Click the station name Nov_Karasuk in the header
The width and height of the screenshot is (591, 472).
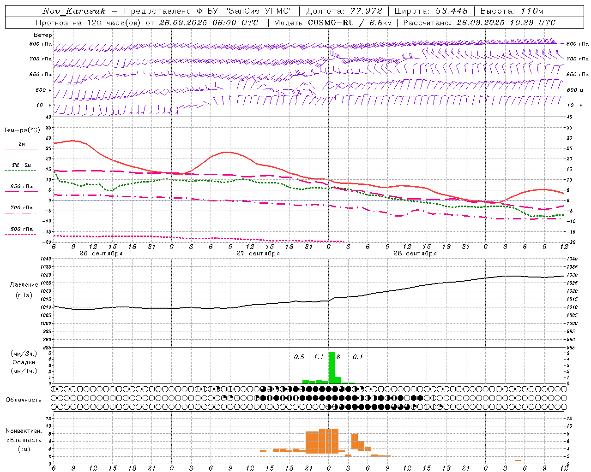click(74, 11)
